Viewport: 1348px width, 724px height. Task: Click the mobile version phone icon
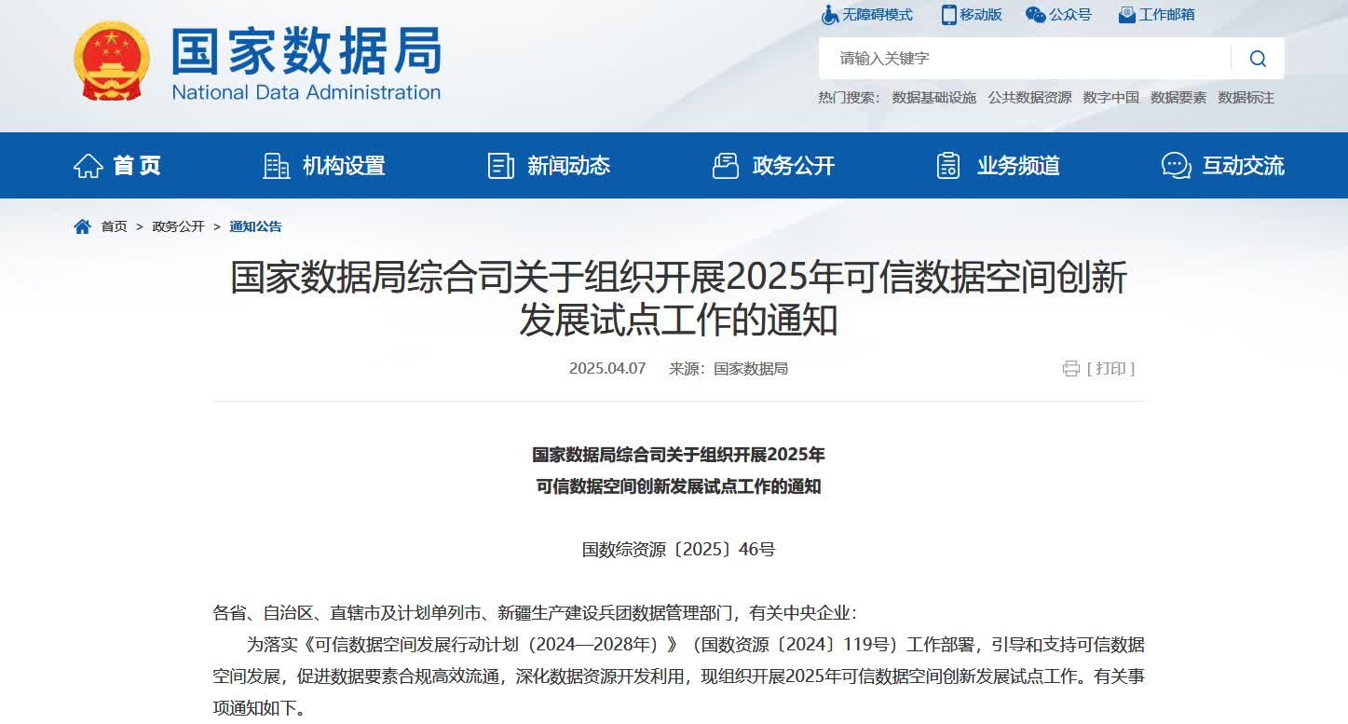[x=948, y=15]
